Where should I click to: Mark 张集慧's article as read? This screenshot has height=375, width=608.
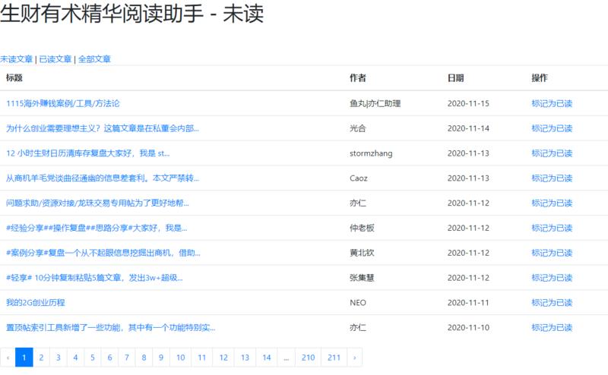tap(552, 277)
